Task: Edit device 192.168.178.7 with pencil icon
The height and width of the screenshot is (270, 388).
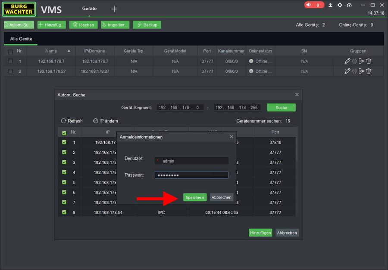Action: tap(347, 61)
